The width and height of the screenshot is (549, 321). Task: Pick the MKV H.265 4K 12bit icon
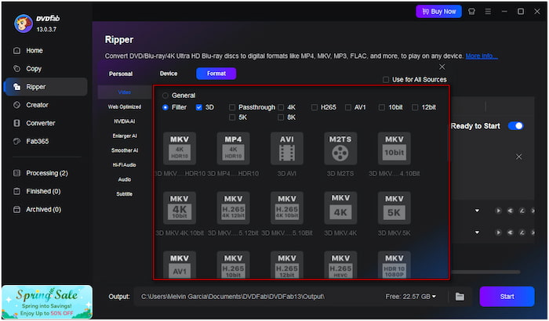[x=233, y=207]
